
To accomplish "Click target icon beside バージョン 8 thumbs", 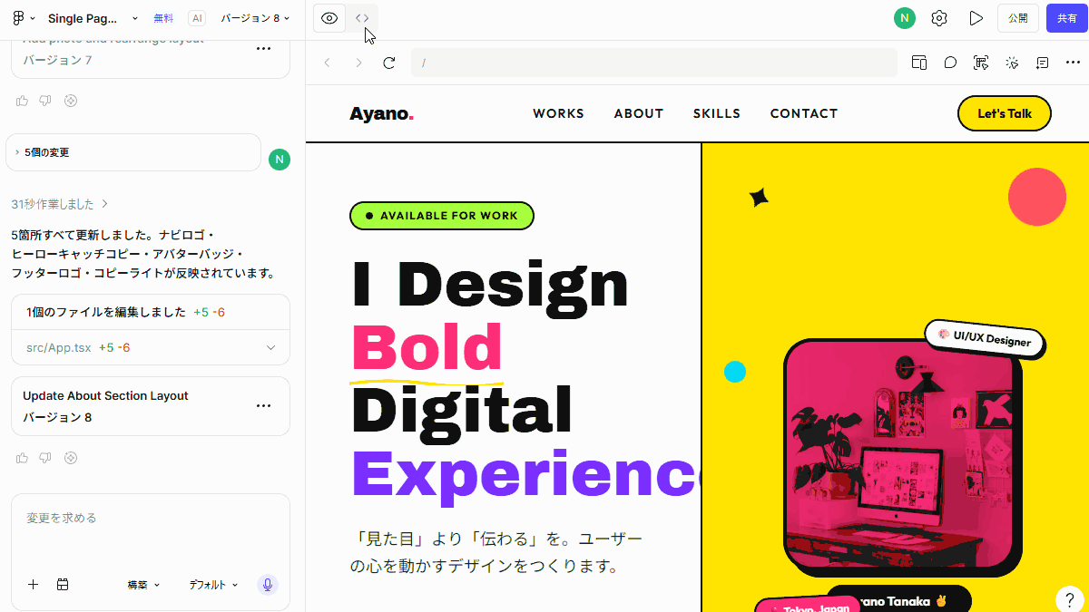I will coord(70,458).
